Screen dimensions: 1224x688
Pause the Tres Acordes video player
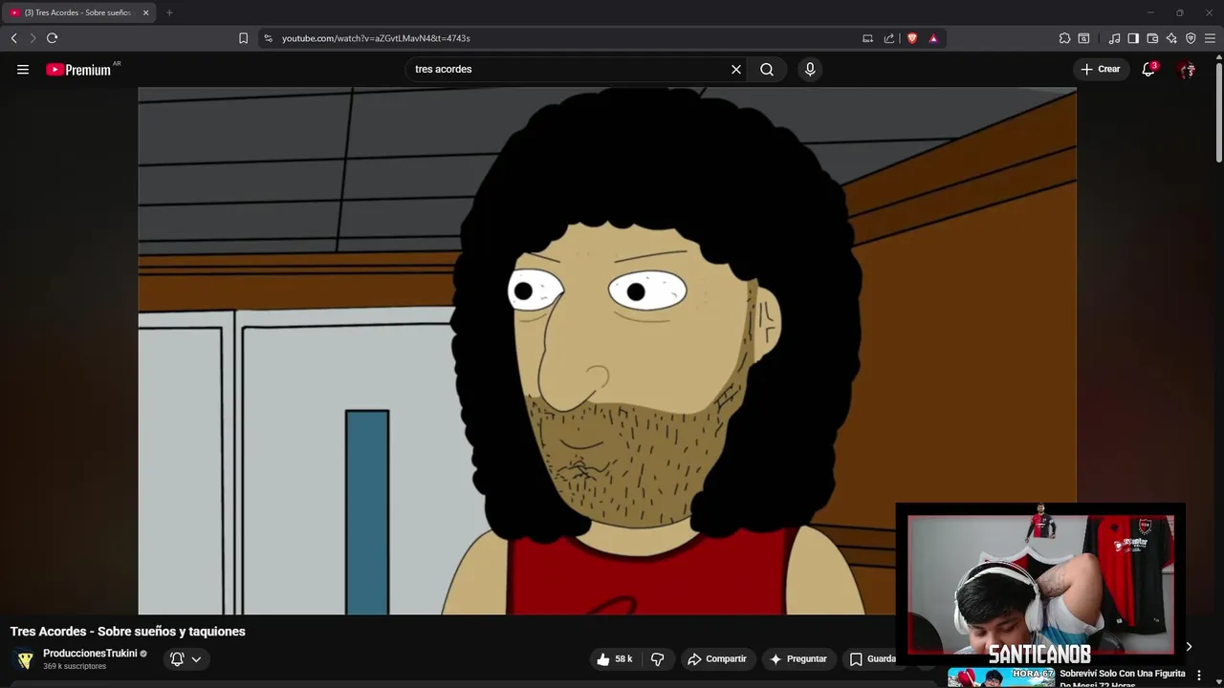pyautogui.click(x=607, y=351)
